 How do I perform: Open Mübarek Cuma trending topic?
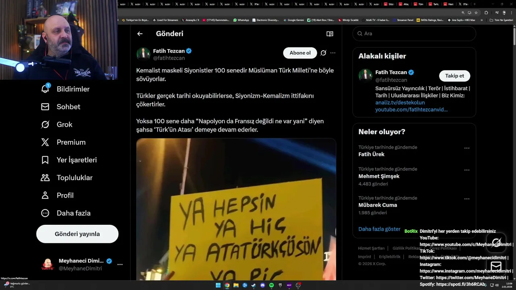tap(378, 205)
